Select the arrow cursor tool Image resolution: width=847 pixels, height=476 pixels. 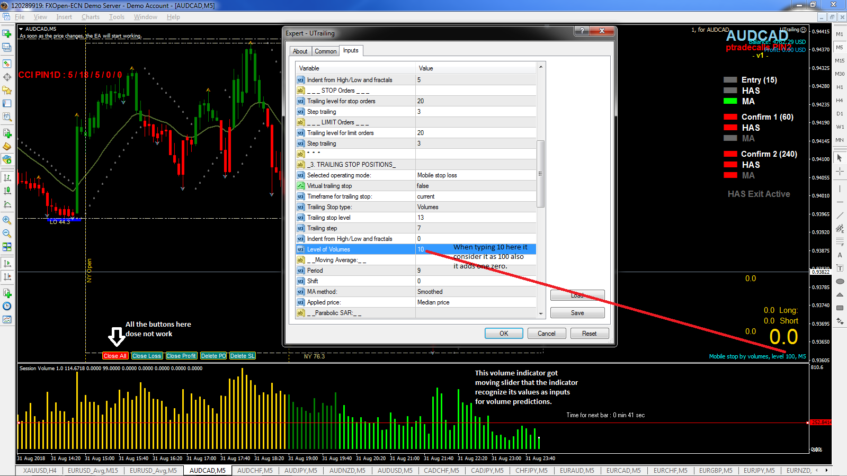(840, 158)
